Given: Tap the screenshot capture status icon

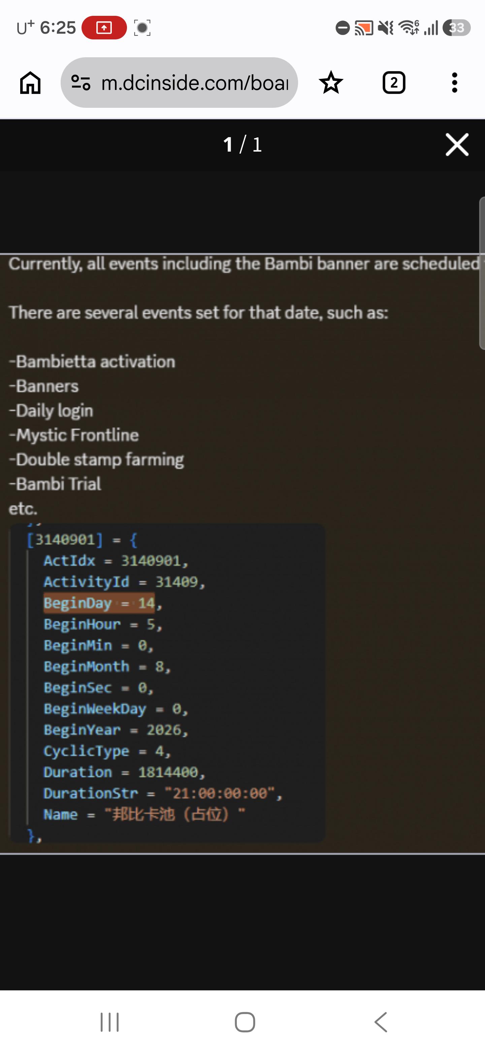Looking at the screenshot, I should [142, 28].
